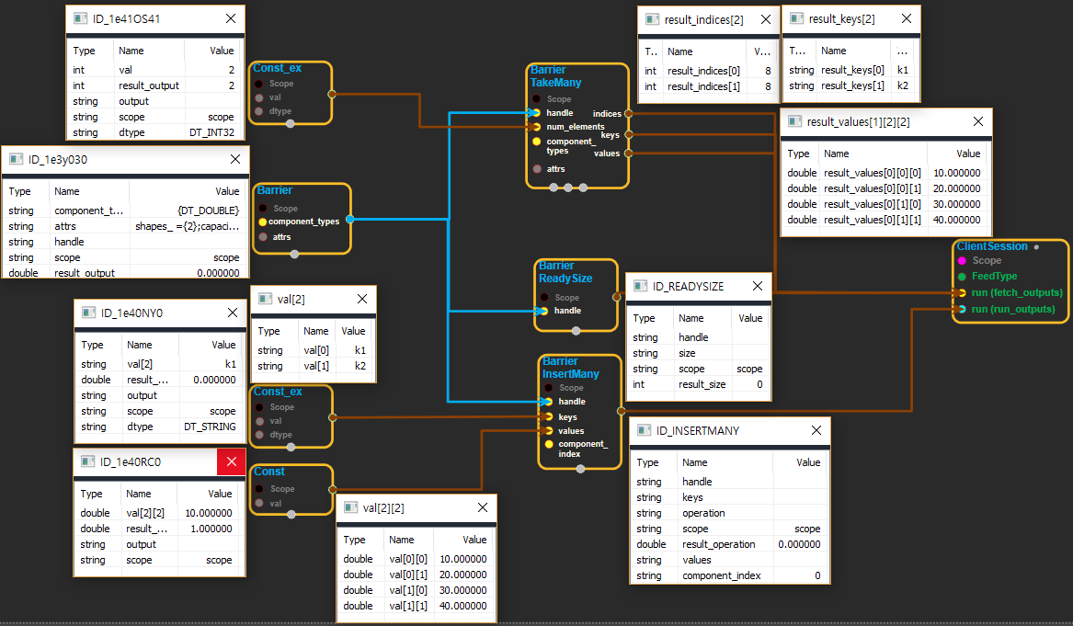
Task: Select the run (fetch_outputs) input port
Action: [x=961, y=293]
